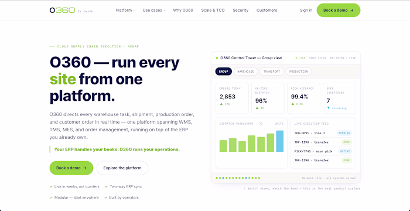Viewport: 410px width, 211px height.
Task: Open the Customers page
Action: pyautogui.click(x=266, y=10)
